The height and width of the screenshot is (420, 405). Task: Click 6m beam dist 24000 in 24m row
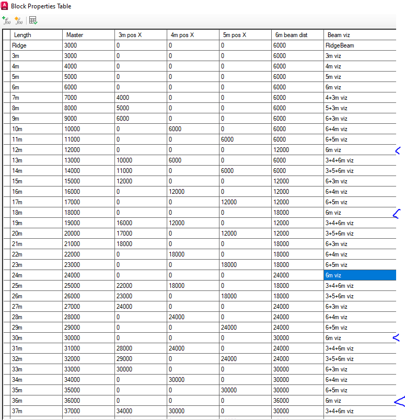coord(297,275)
